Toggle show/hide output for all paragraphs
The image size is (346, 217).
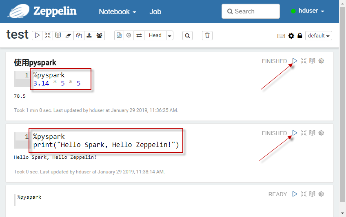pos(58,35)
